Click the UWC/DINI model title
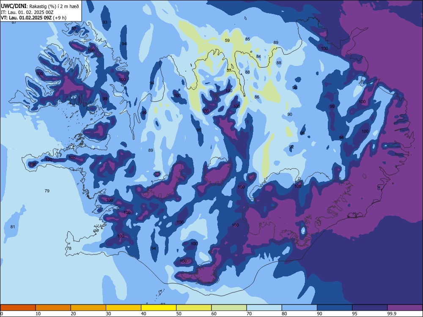423x317 pixels. [x=14, y=6]
